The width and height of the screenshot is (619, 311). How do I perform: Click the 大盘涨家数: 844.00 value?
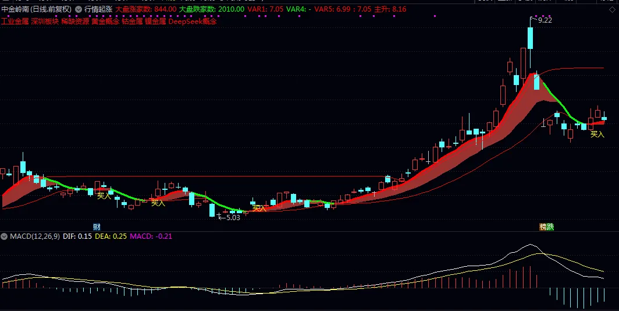[x=145, y=9]
